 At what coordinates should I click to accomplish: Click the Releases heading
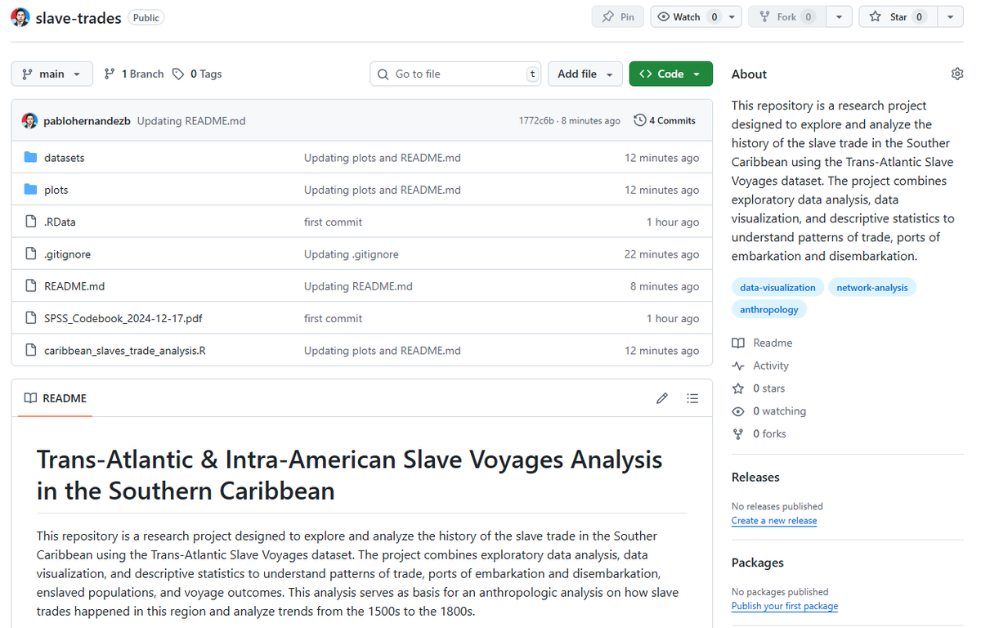(755, 477)
